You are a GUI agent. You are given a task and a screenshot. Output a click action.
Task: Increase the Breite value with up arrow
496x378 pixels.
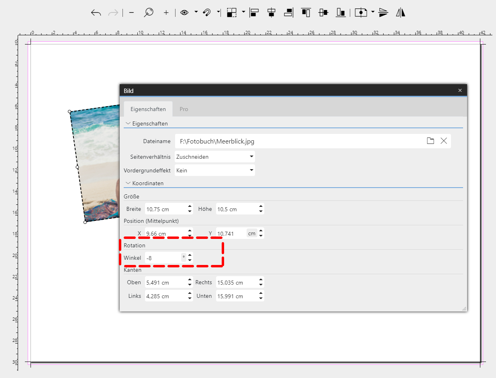coord(190,206)
